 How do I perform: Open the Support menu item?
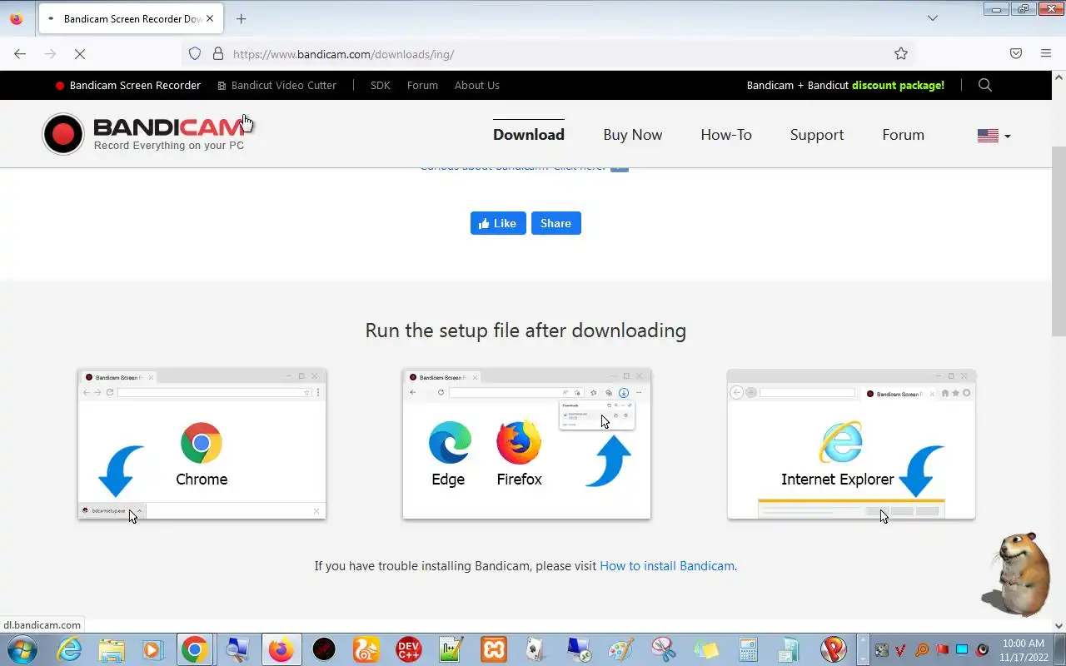point(817,135)
